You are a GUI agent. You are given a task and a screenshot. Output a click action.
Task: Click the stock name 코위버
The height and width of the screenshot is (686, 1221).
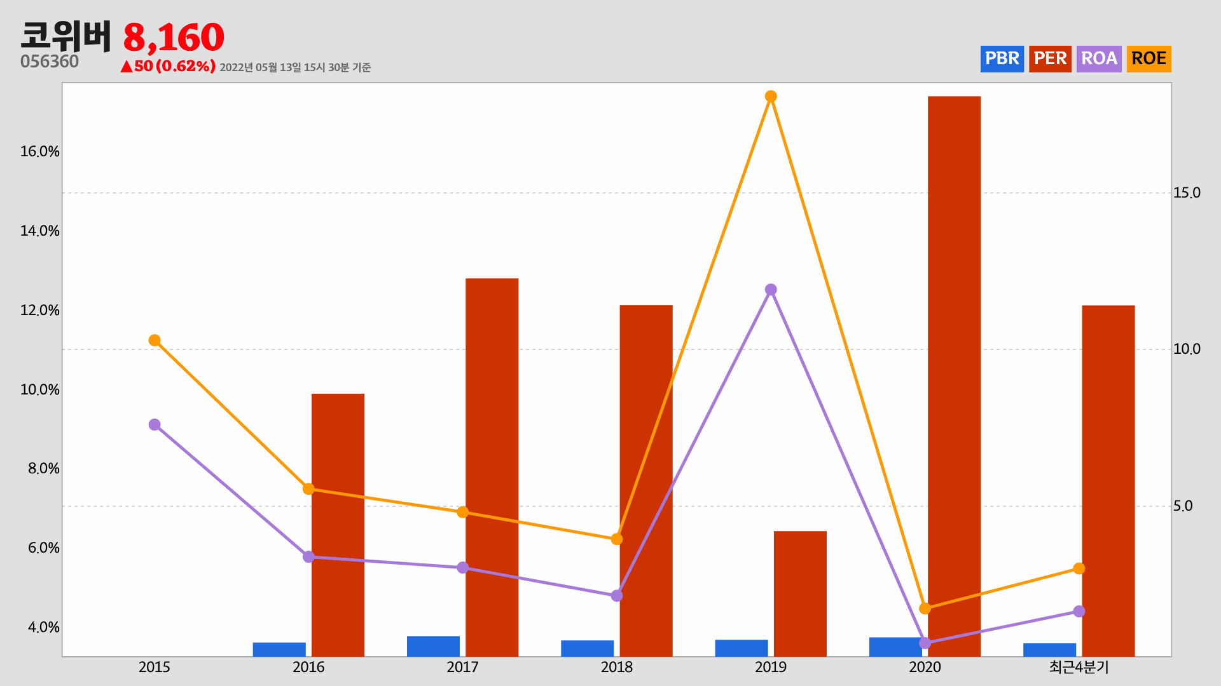pos(66,36)
